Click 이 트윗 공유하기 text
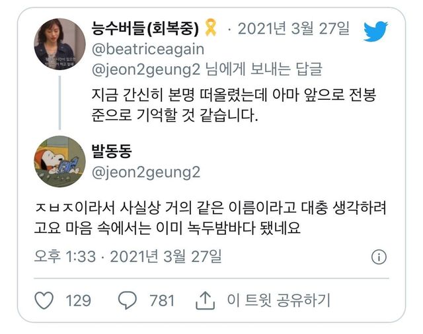423x334 pixels. pos(278,300)
